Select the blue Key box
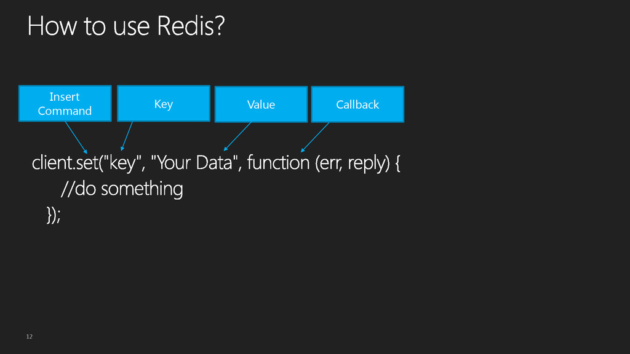Image resolution: width=630 pixels, height=354 pixels. pyautogui.click(x=164, y=103)
